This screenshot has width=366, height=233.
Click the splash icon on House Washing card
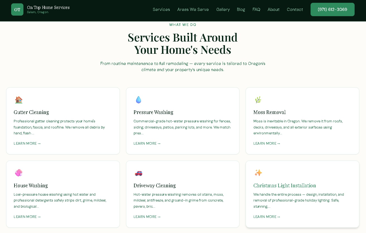(18, 173)
